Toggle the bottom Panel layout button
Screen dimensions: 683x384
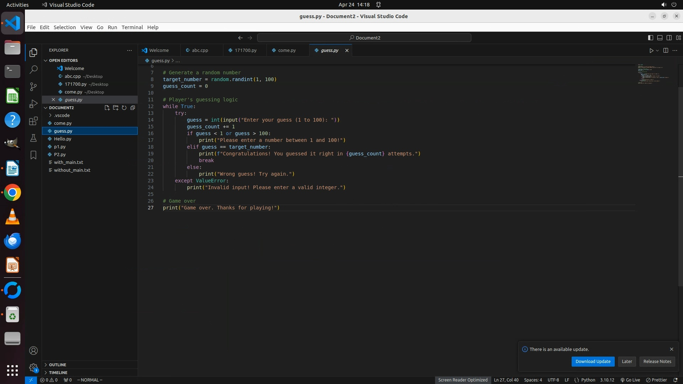(660, 38)
